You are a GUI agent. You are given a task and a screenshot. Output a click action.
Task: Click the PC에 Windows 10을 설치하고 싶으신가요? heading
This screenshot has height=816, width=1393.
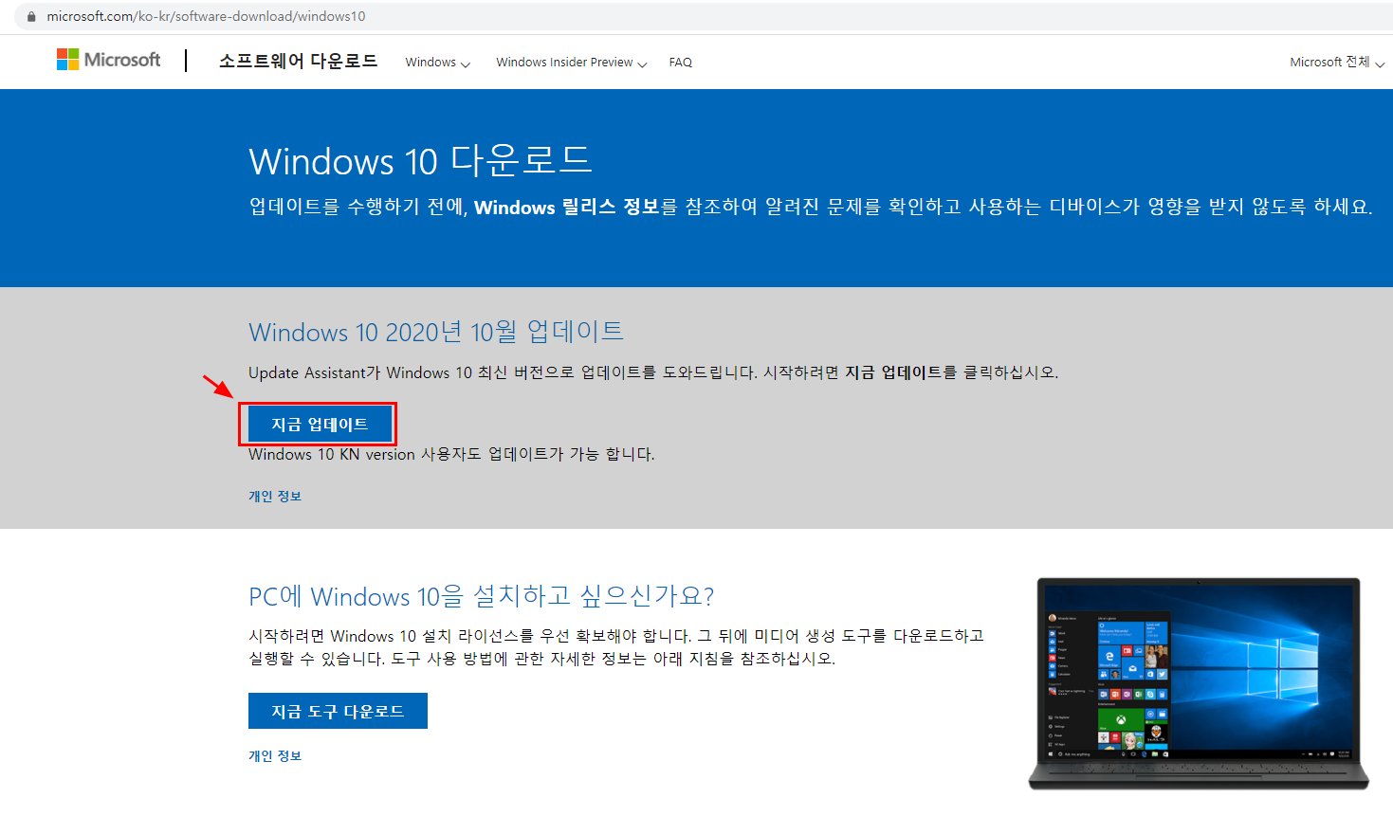[481, 596]
